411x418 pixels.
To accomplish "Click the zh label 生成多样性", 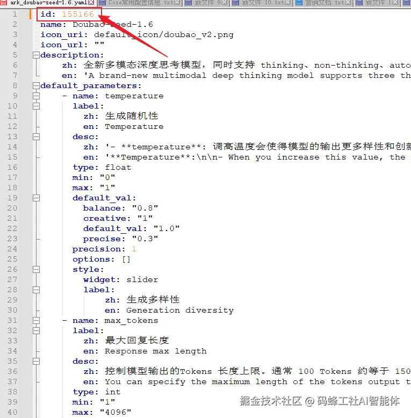I will pos(153,300).
